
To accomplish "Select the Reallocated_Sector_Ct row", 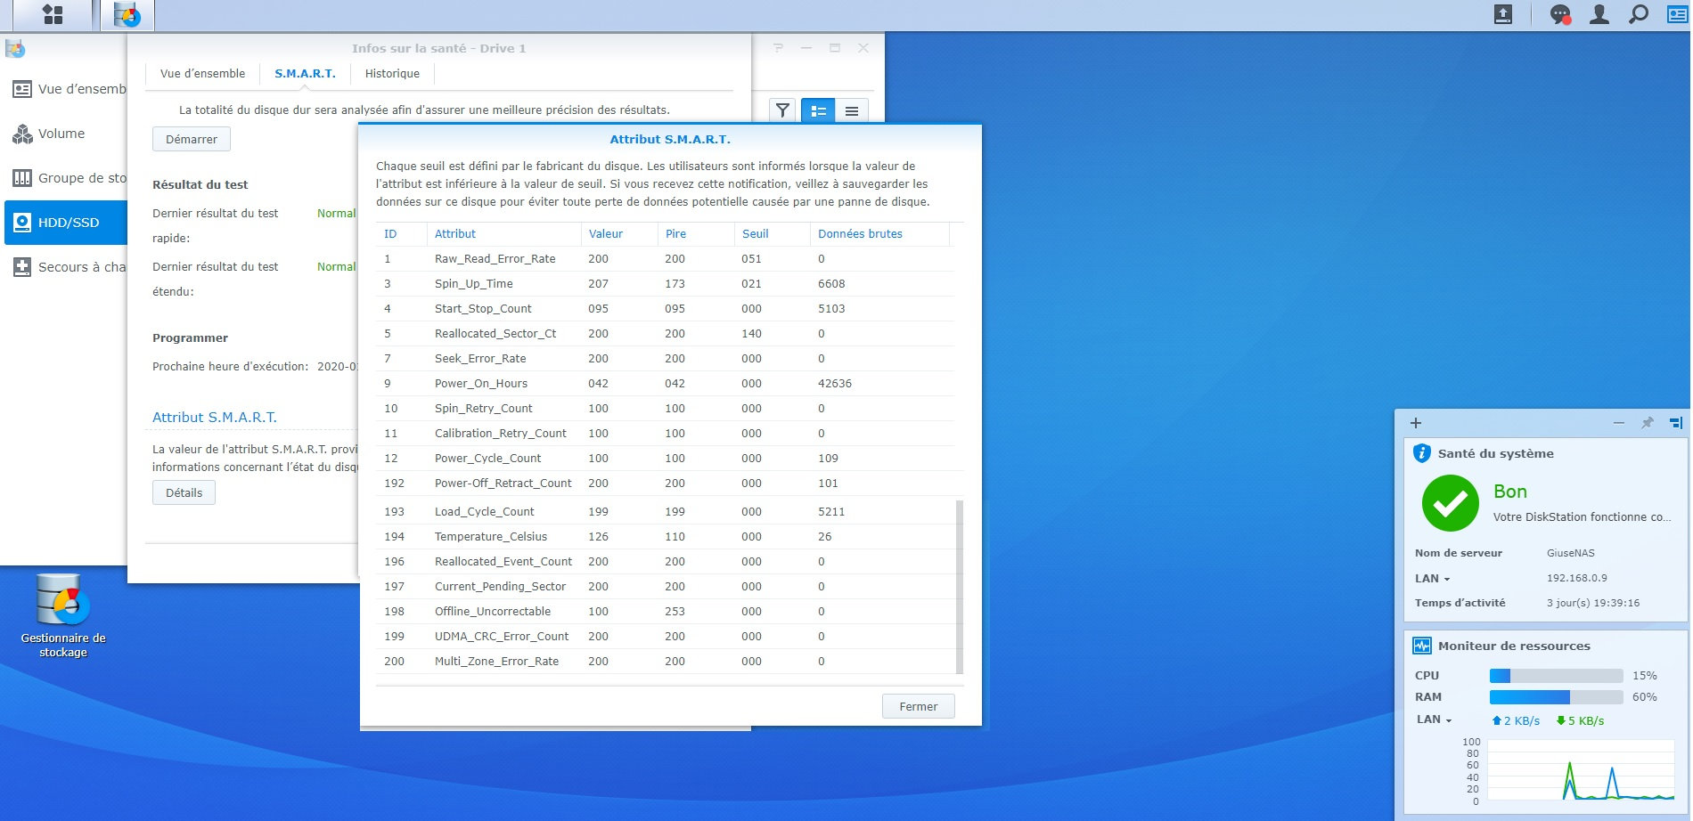I will tap(665, 334).
